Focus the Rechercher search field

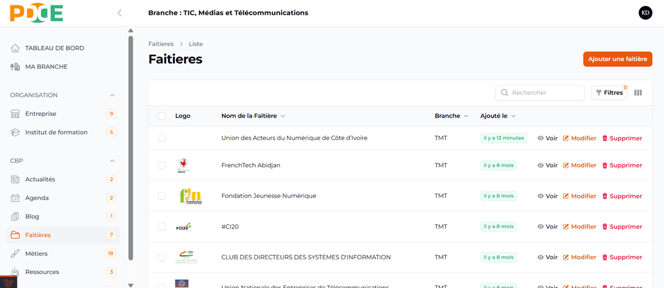pos(540,93)
